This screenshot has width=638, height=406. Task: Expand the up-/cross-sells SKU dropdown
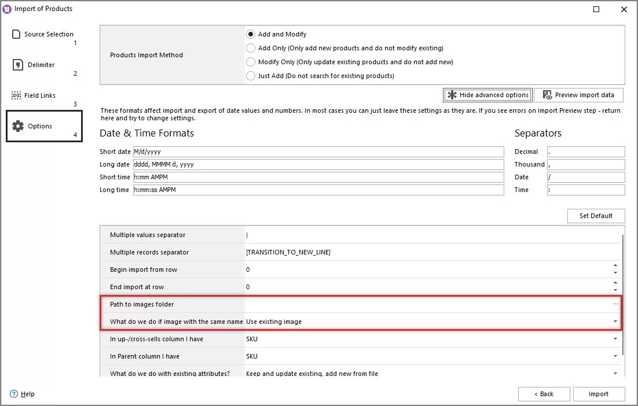(615, 339)
